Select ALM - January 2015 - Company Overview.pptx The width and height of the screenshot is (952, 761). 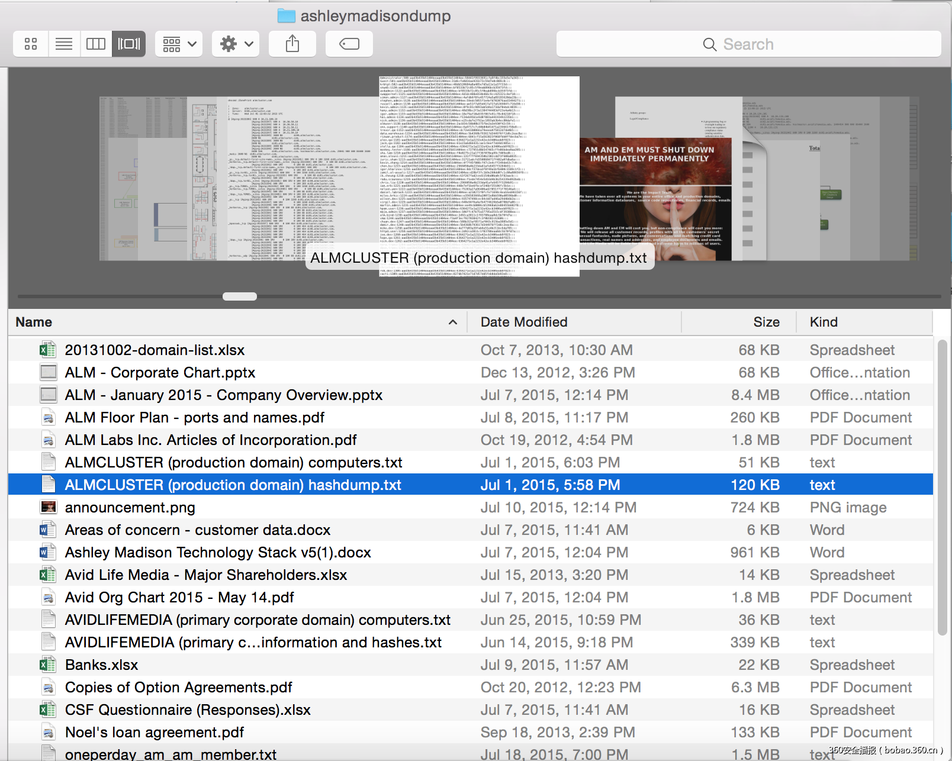224,395
